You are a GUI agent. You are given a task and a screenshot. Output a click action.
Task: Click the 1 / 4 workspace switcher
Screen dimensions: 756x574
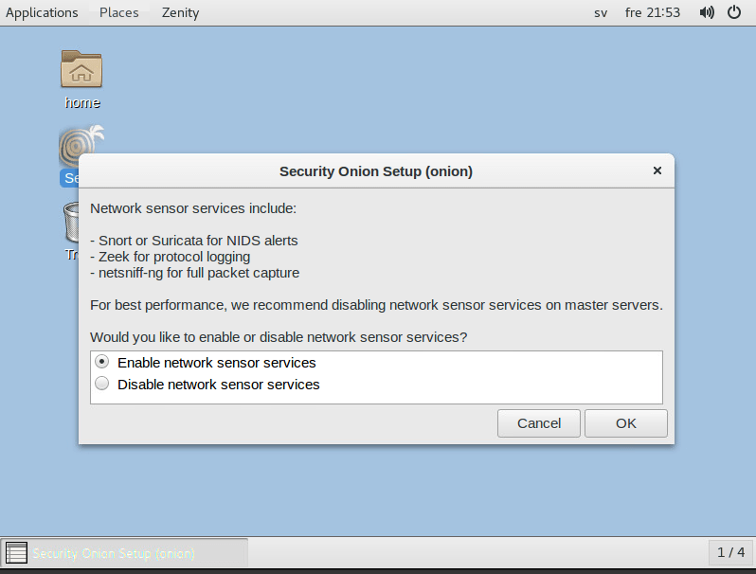tap(730, 552)
